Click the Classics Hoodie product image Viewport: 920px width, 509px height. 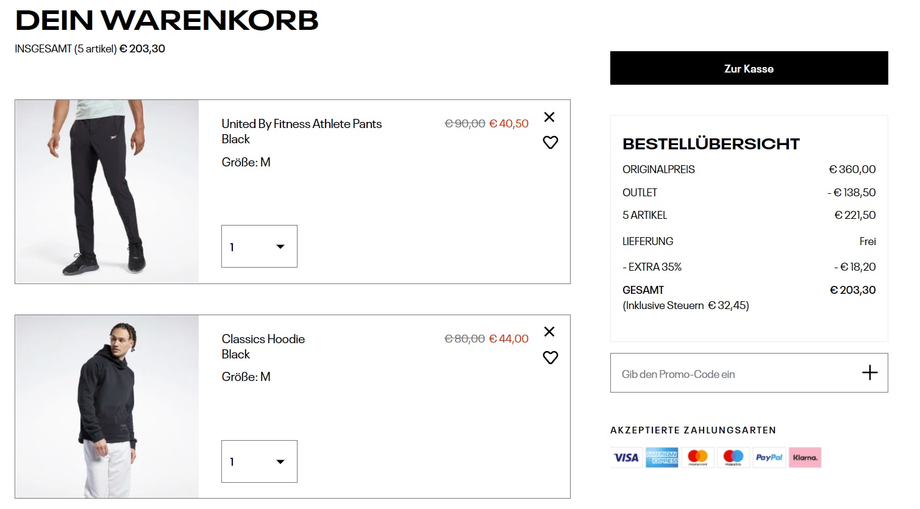click(107, 406)
